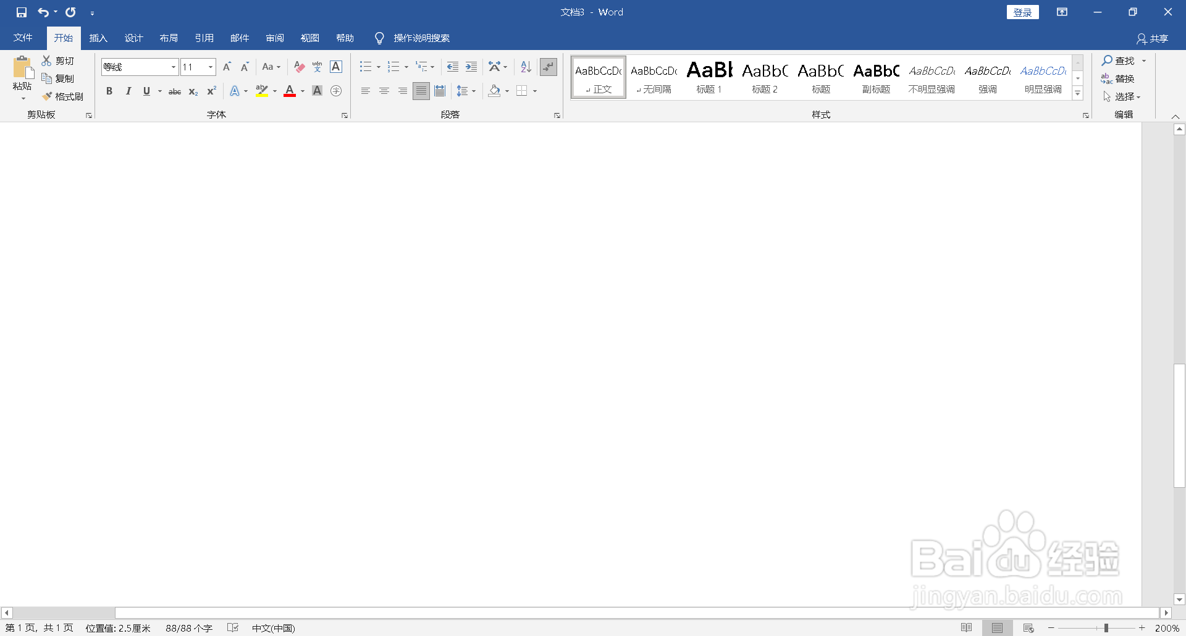Align text left
The width and height of the screenshot is (1186, 636).
[366, 91]
